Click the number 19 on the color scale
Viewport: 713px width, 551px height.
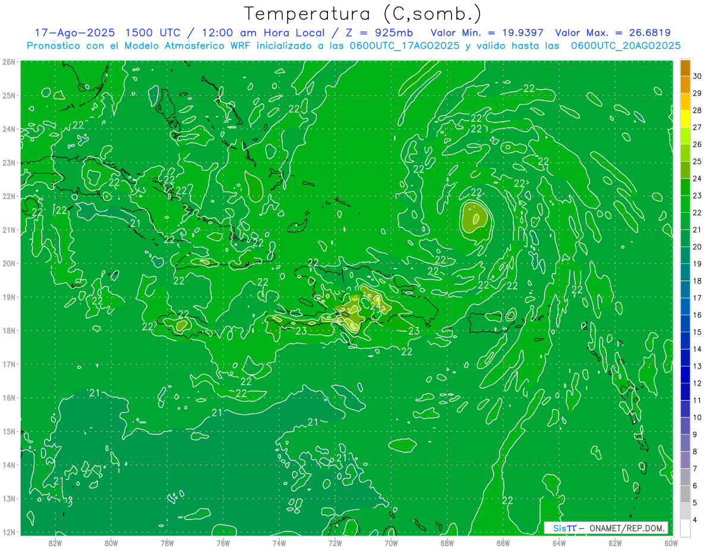coord(698,264)
